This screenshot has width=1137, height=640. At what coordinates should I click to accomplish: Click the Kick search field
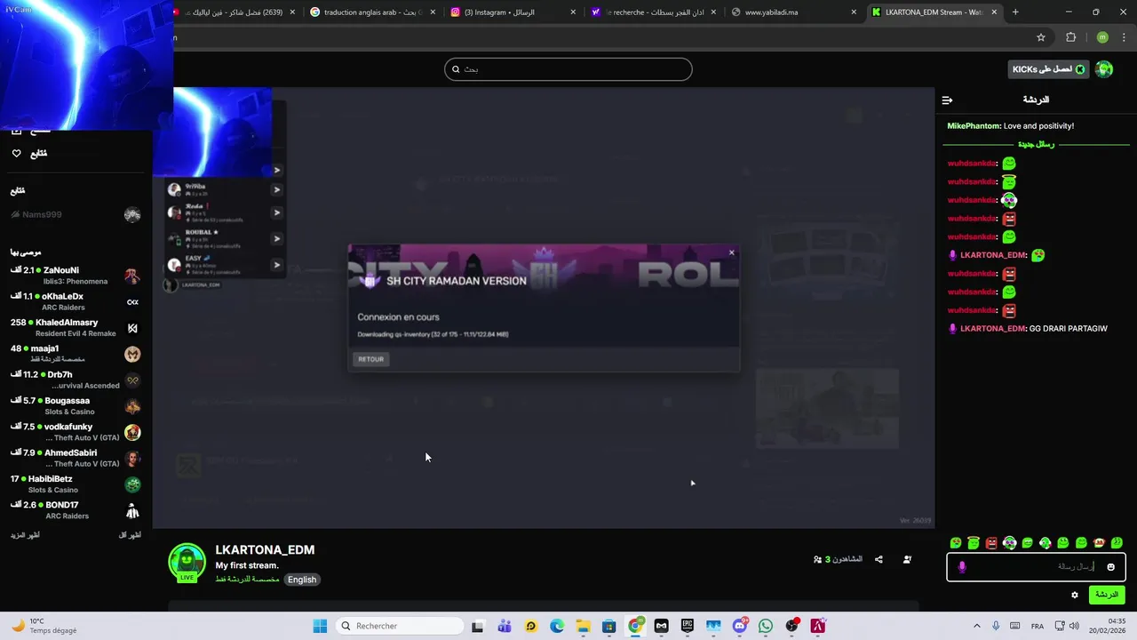[568, 69]
